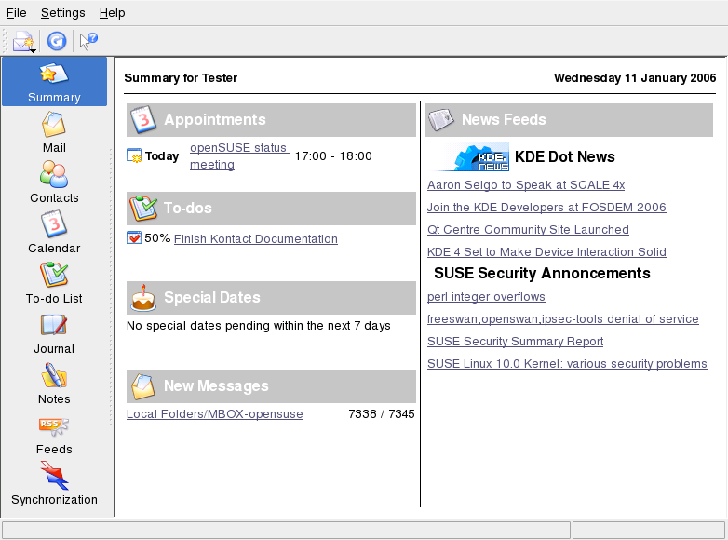728x540 pixels.
Task: Open the Help menu
Action: click(x=112, y=13)
